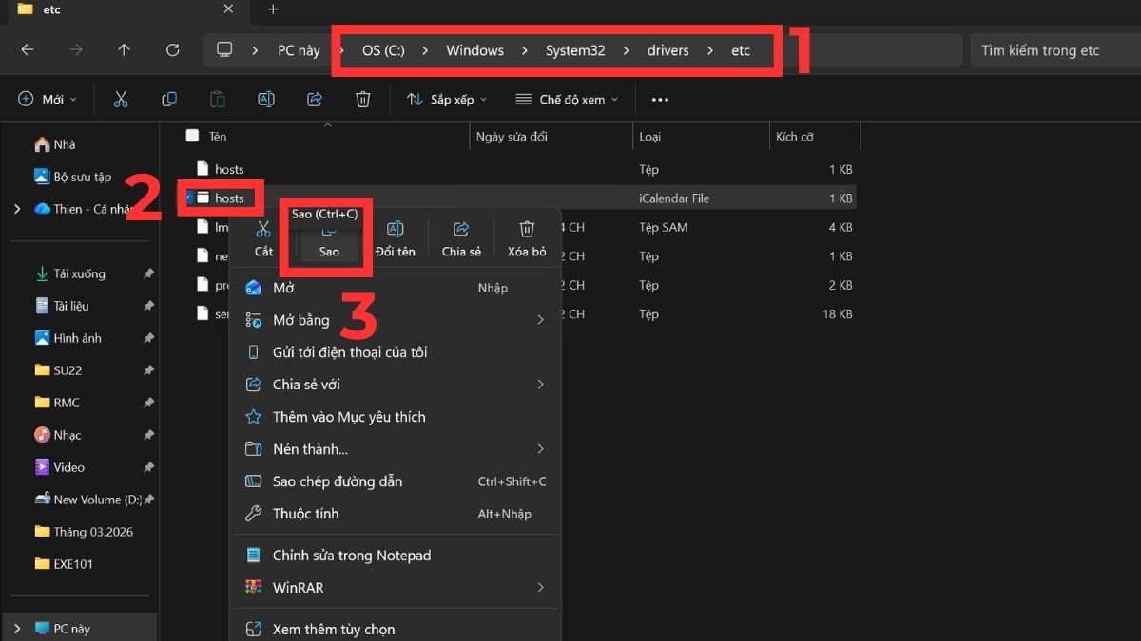Open the Mới (New) menu in toolbar
Image resolution: width=1141 pixels, height=641 pixels.
point(46,99)
